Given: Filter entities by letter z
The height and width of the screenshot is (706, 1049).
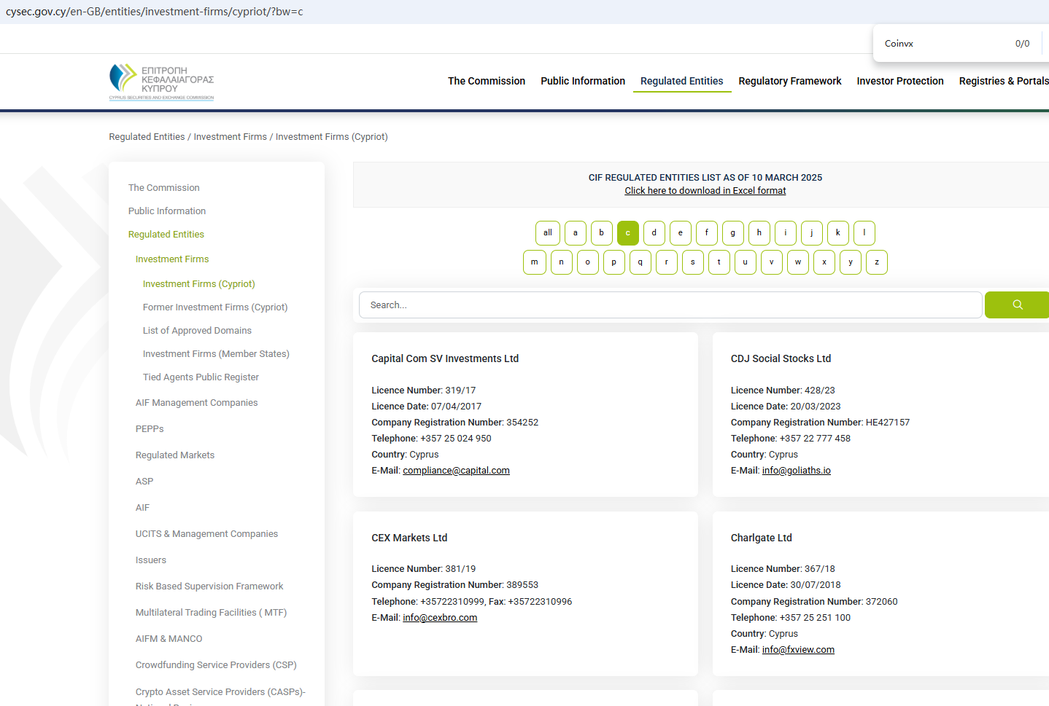Looking at the screenshot, I should coord(877,262).
